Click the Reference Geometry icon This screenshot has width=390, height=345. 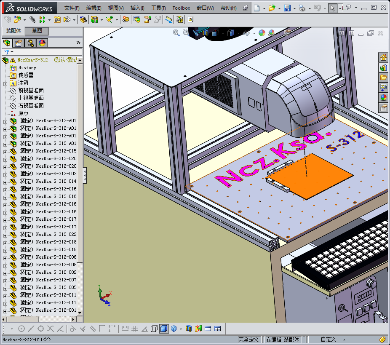(x=110, y=19)
